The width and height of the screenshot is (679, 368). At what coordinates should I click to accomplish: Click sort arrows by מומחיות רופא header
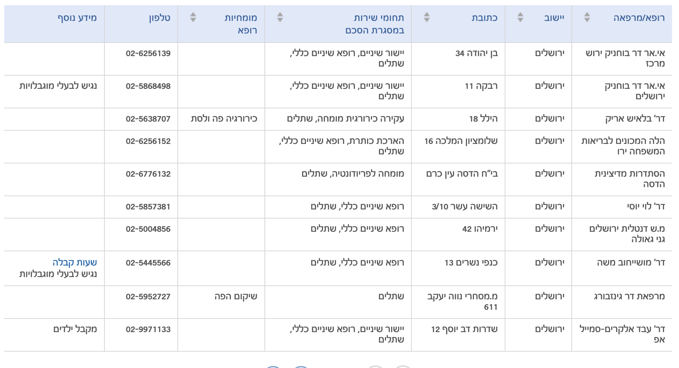[193, 17]
